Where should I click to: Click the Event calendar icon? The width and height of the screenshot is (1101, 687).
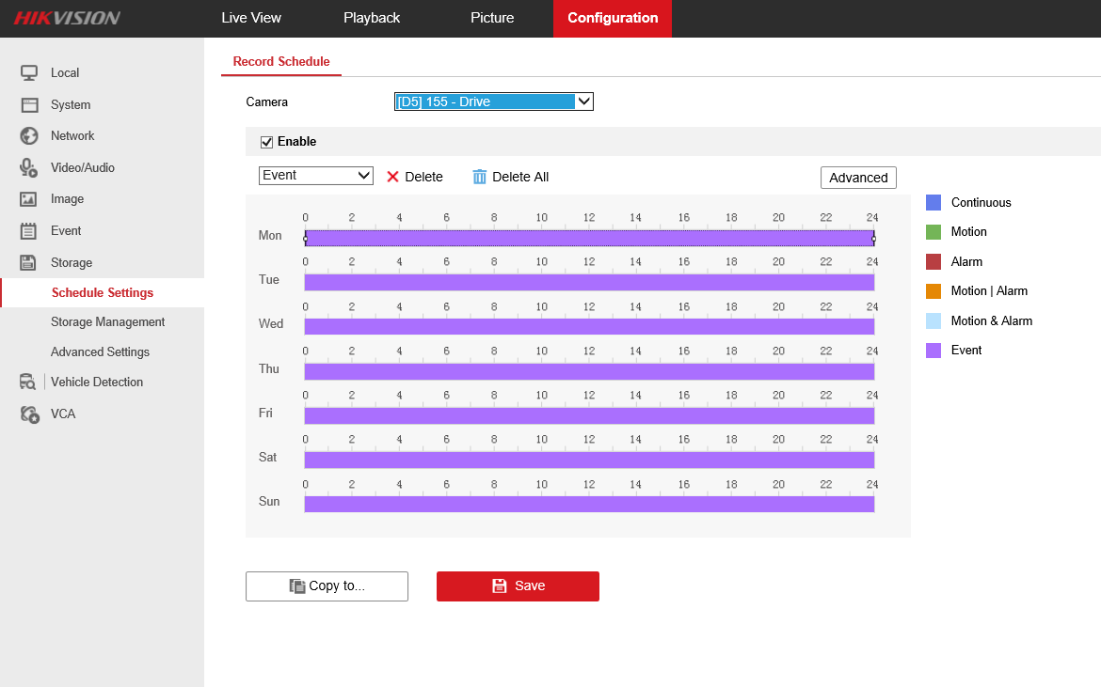click(29, 230)
